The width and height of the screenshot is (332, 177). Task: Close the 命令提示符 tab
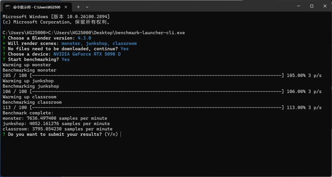point(67,7)
